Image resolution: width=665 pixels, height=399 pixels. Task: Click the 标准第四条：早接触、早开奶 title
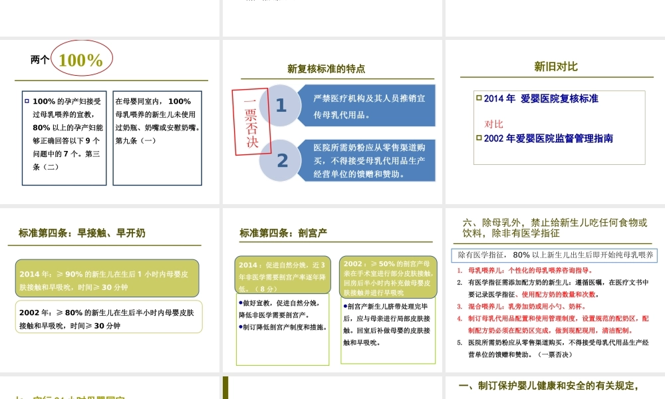80,233
